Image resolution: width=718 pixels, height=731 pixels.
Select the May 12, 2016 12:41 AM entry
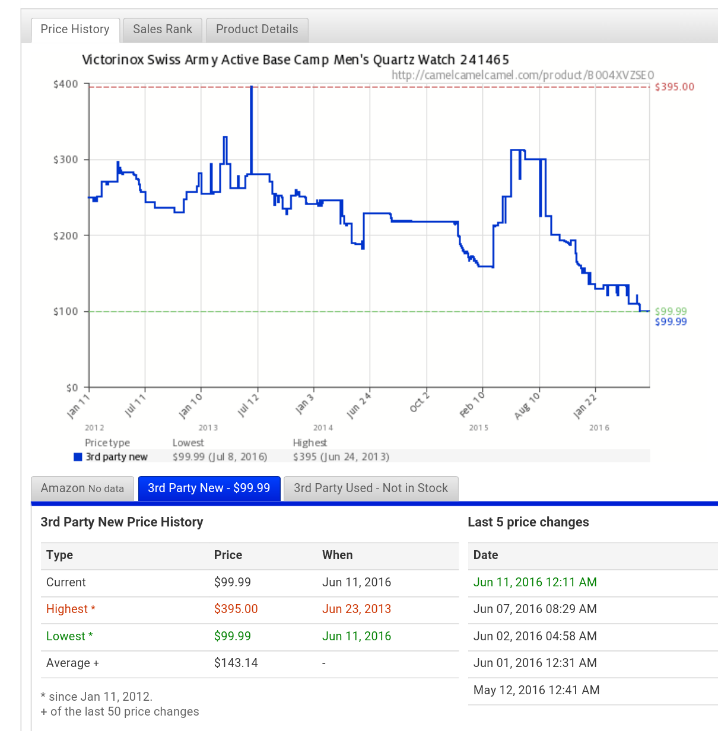(x=536, y=690)
